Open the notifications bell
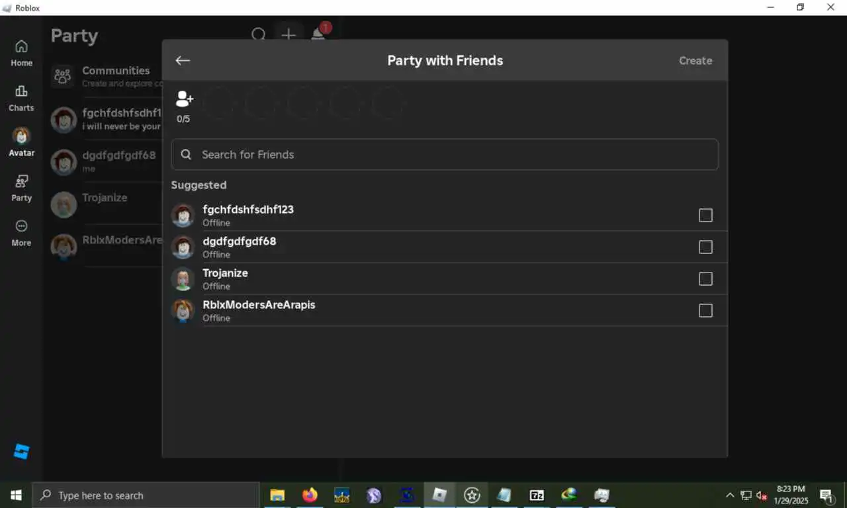847x508 pixels. point(318,34)
